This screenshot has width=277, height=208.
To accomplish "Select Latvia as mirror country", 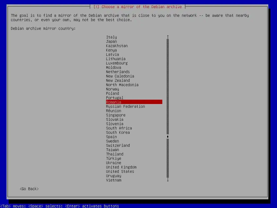I will click(112, 54).
